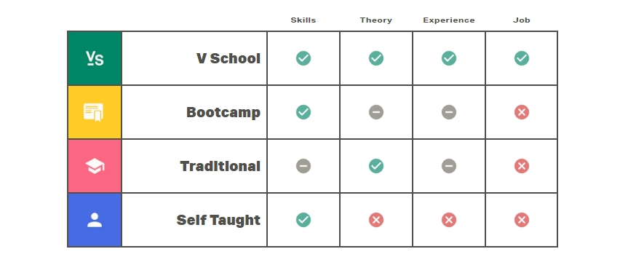The width and height of the screenshot is (620, 273).
Task: Click the pink Traditional graduation cap icon
Action: coord(95,166)
